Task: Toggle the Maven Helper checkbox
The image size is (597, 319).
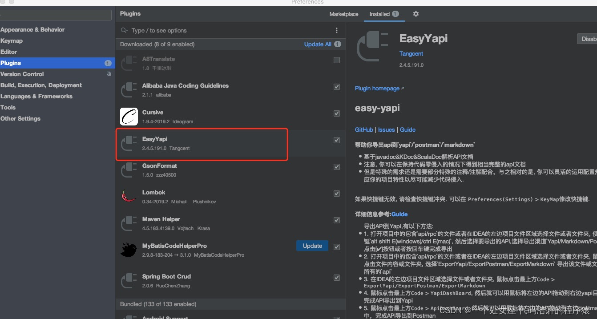Action: [x=337, y=220]
